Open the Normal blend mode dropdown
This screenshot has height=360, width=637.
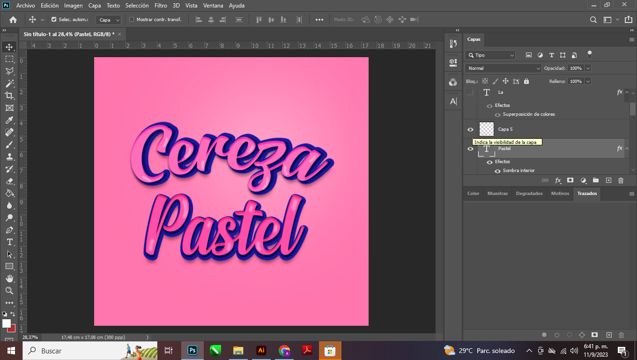pos(504,68)
